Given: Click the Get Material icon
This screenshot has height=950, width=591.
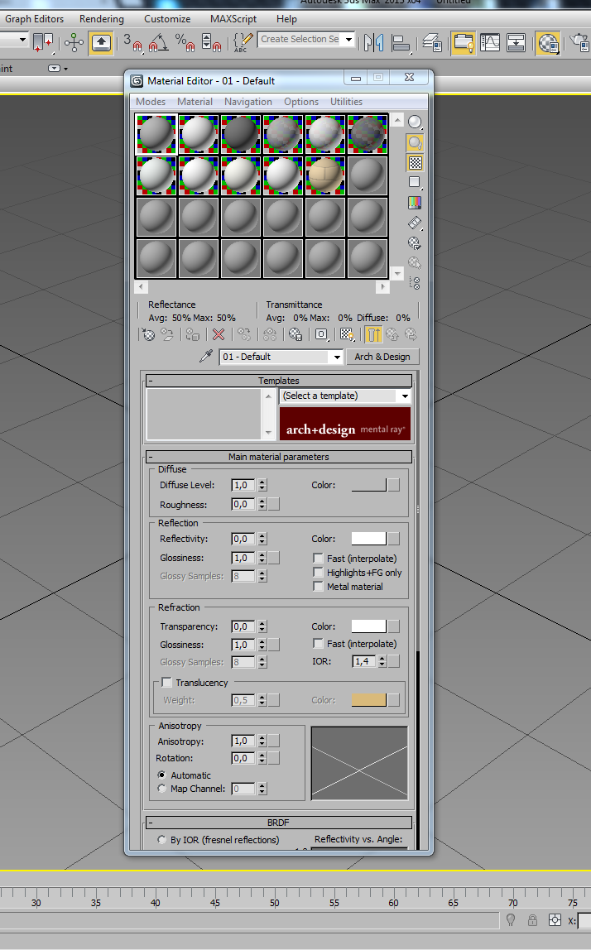Looking at the screenshot, I should tap(148, 334).
